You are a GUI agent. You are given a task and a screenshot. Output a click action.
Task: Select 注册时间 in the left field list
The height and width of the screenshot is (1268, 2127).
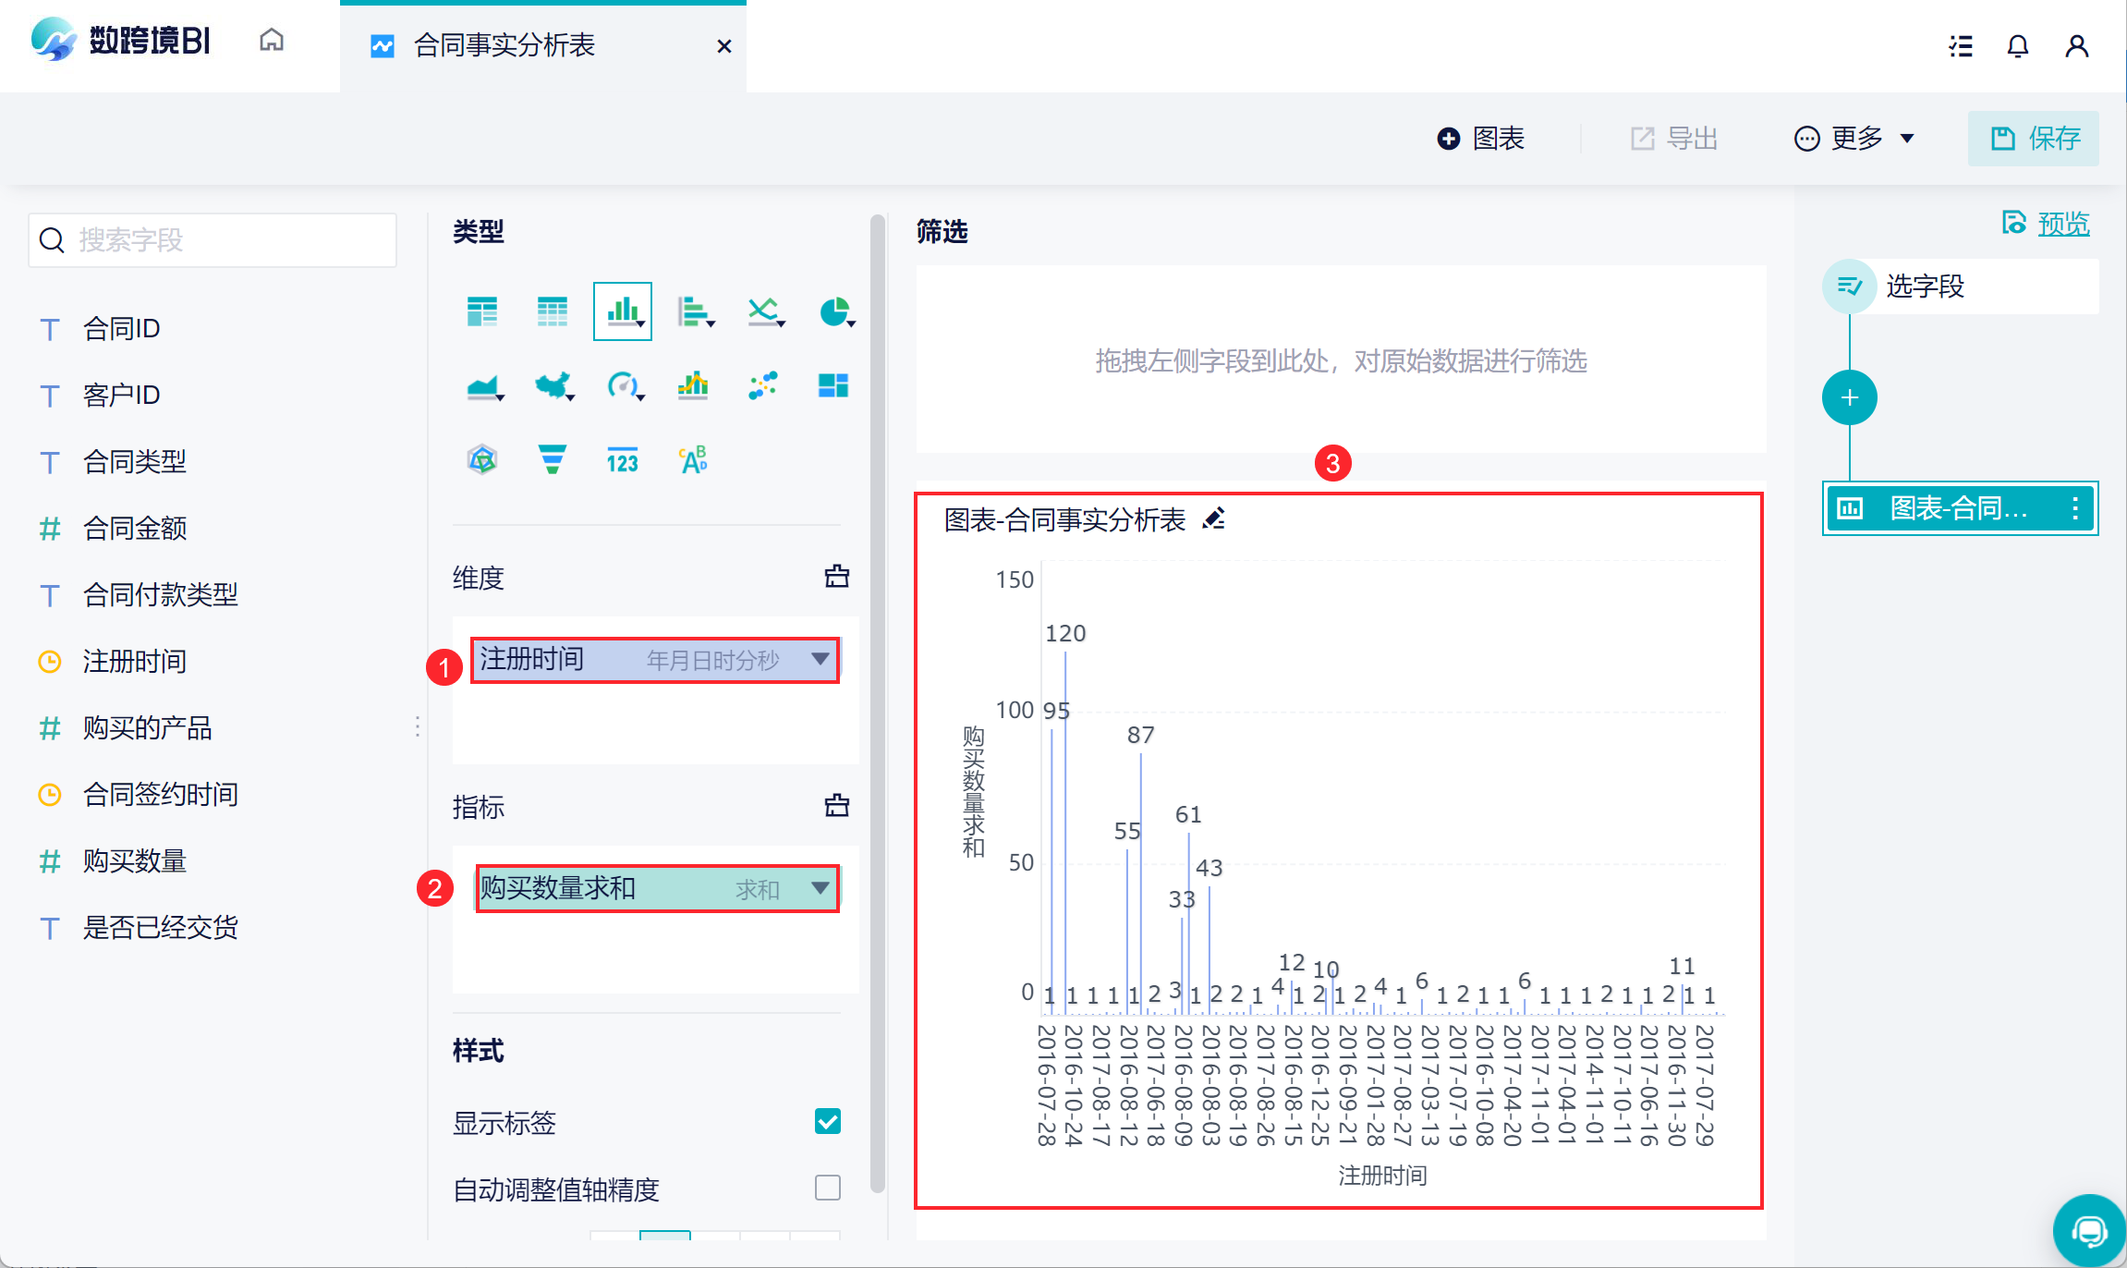pyautogui.click(x=135, y=662)
